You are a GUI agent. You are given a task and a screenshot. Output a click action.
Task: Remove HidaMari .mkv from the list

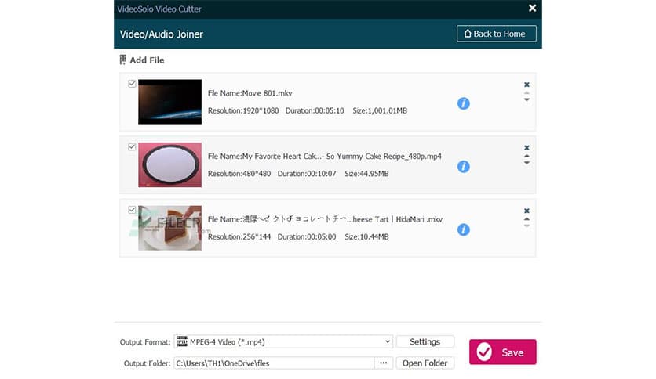tap(527, 211)
